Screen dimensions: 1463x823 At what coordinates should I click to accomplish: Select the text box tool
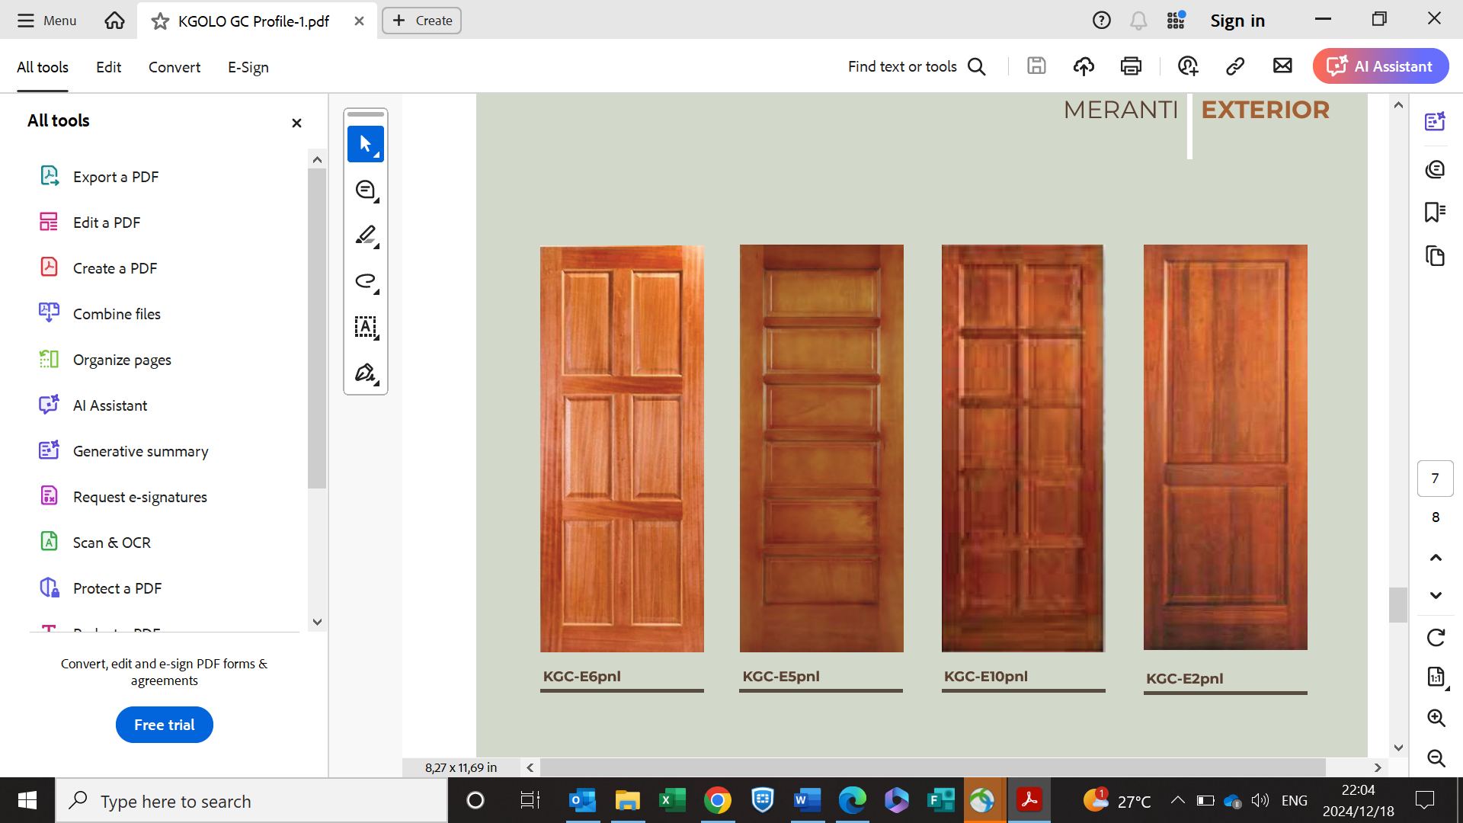click(365, 327)
